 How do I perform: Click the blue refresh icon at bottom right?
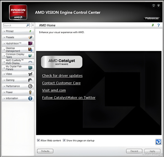click(x=158, y=142)
